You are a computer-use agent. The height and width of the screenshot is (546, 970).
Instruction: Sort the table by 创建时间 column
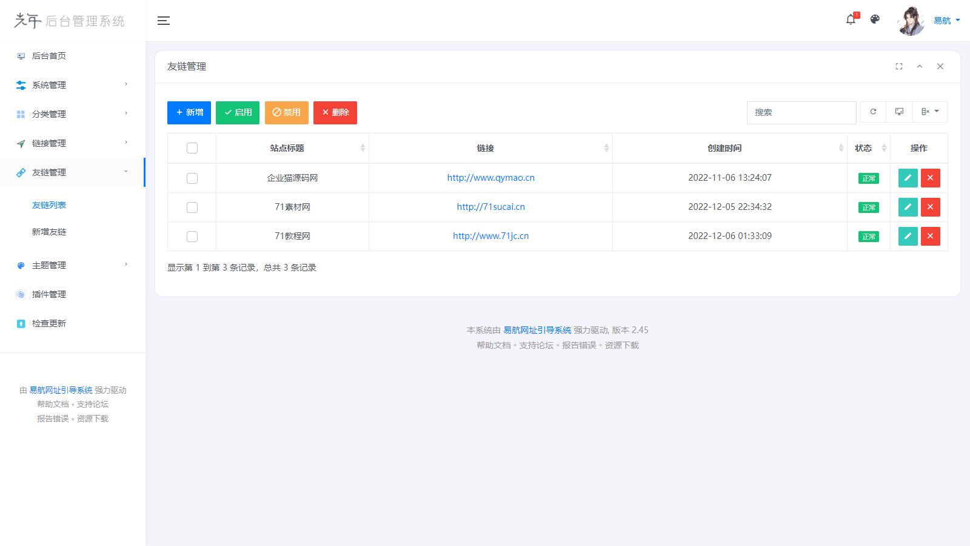[x=724, y=148]
